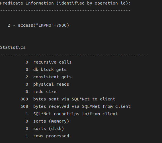Screen dimensions: 162x143
Task: Click the dashed separator below Statistics
Action: (x=74, y=55)
